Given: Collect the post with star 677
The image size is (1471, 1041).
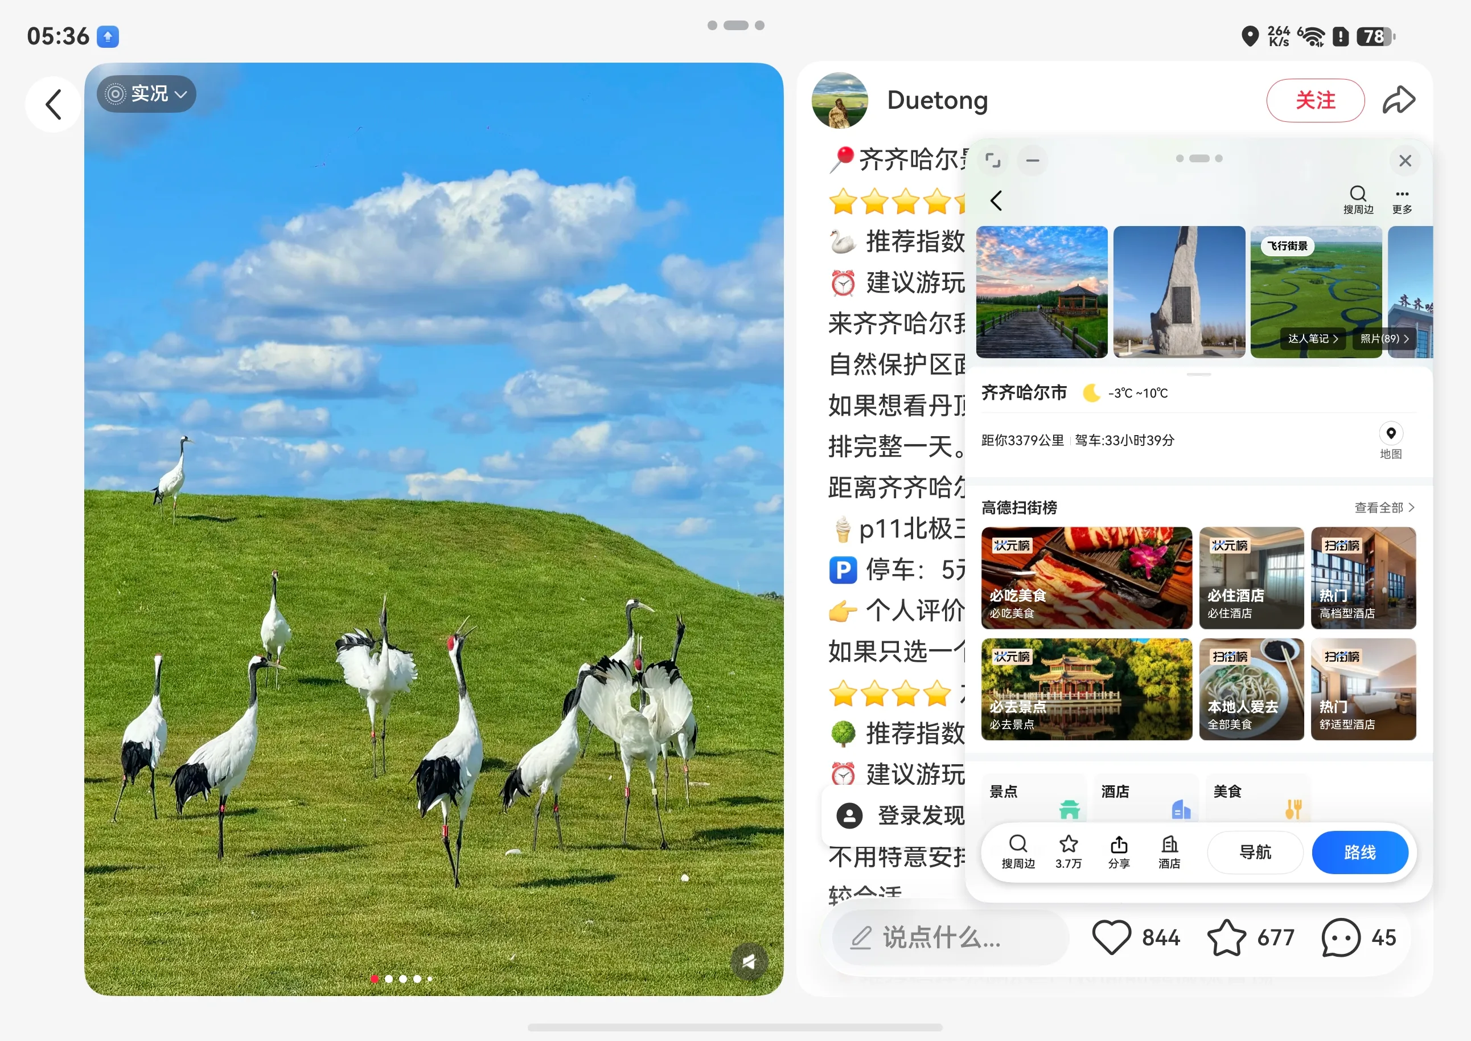Looking at the screenshot, I should coord(1251,938).
